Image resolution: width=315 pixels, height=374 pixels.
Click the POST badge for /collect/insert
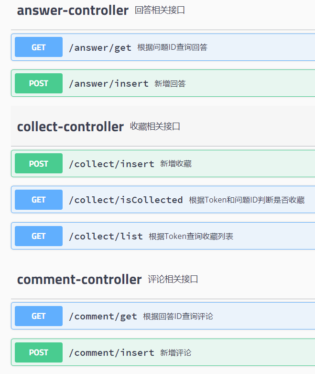pos(39,164)
